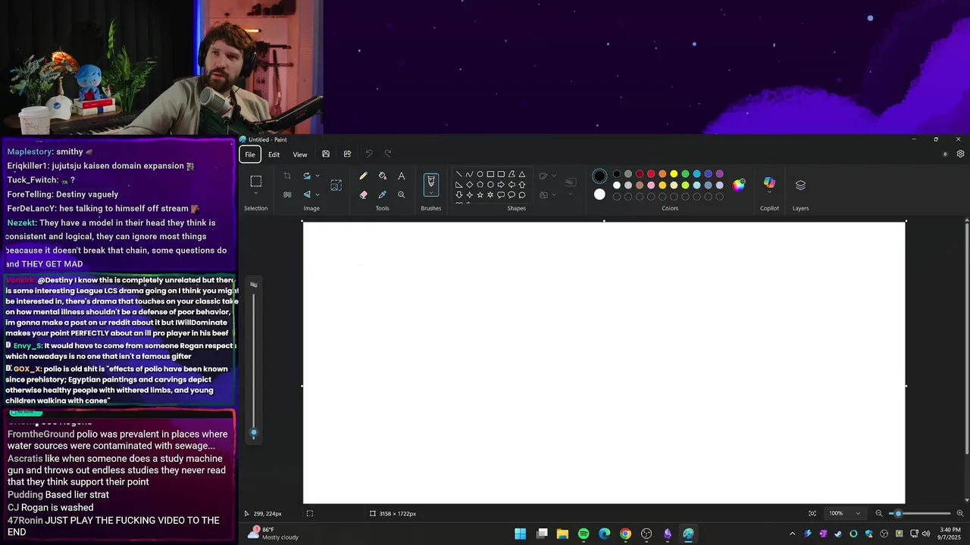Open the weather widget showing 86°F
Screen dimensions: 970x545
coord(274,534)
